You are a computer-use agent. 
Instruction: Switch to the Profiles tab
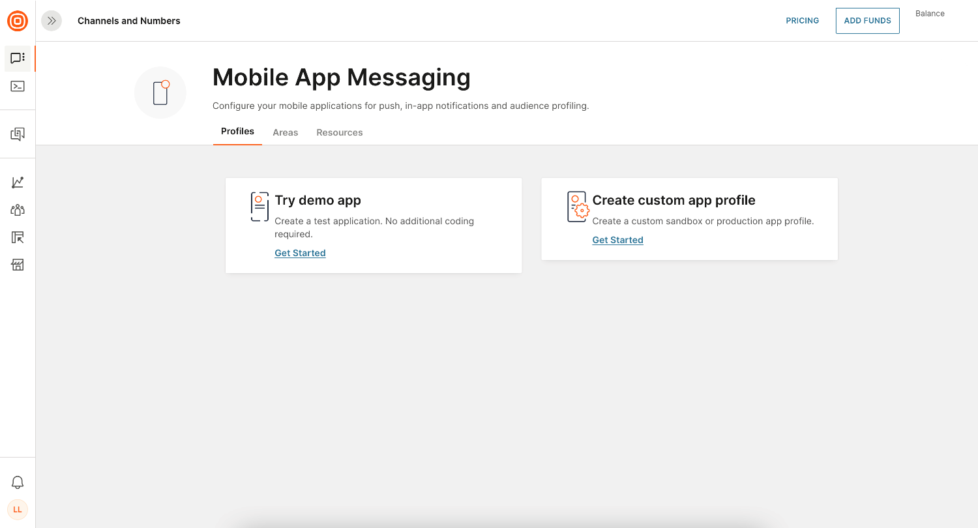point(237,132)
